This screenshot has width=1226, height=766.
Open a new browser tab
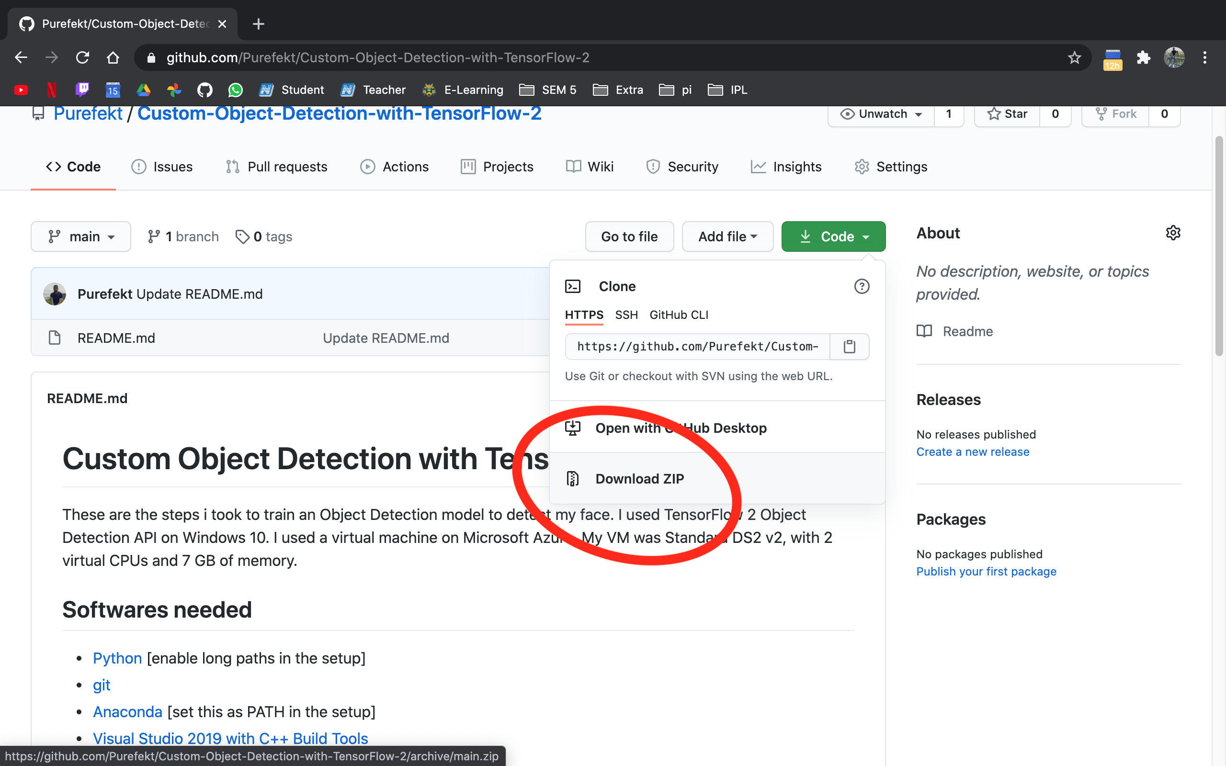pos(259,24)
